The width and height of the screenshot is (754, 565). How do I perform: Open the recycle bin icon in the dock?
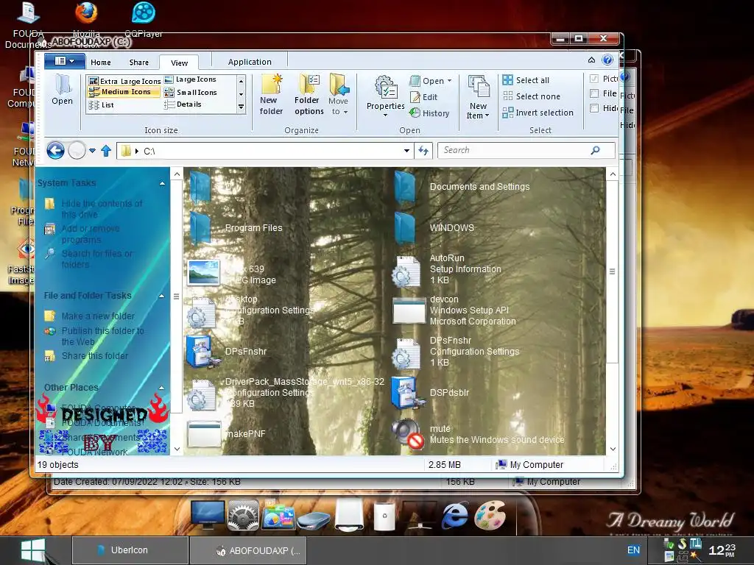coord(384,516)
